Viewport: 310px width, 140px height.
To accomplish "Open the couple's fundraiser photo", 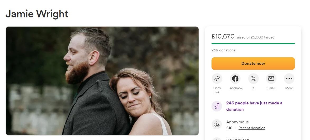I will [102, 81].
